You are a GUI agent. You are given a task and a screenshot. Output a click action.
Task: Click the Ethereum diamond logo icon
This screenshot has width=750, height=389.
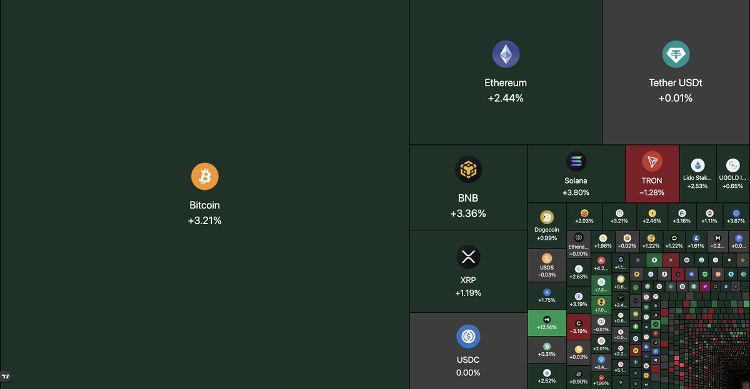[506, 54]
